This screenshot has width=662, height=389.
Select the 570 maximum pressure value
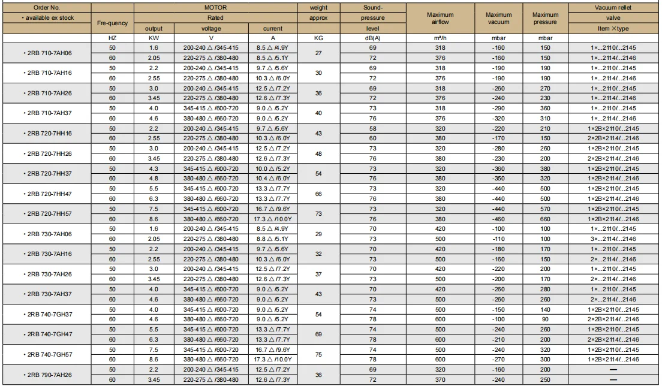point(546,209)
